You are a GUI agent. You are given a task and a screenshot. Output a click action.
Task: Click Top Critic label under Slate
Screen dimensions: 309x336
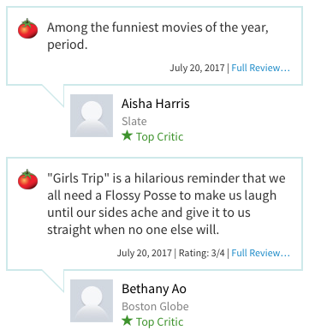159,137
